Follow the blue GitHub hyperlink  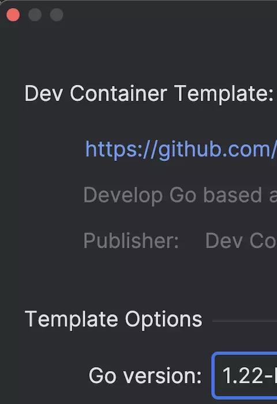pyautogui.click(x=181, y=149)
